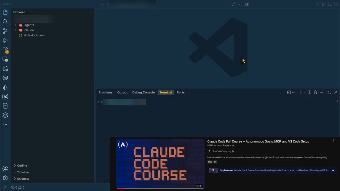Split the terminal pane
This screenshot has width=340, height=191.
click(309, 92)
